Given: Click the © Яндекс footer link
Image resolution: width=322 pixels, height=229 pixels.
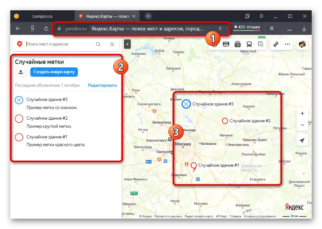Looking at the screenshot, I should (x=146, y=216).
